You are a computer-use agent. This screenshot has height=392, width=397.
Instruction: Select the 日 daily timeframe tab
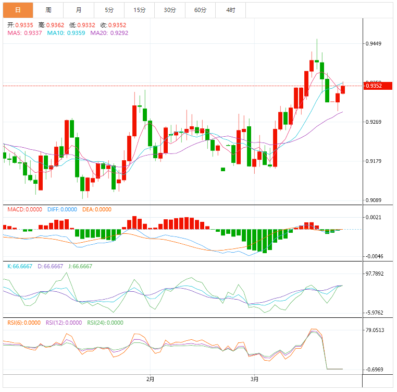[18, 10]
